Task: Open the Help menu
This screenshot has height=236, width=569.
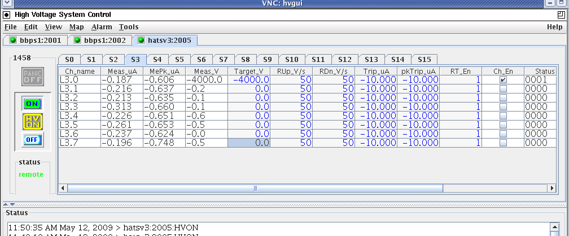Action: (x=554, y=27)
